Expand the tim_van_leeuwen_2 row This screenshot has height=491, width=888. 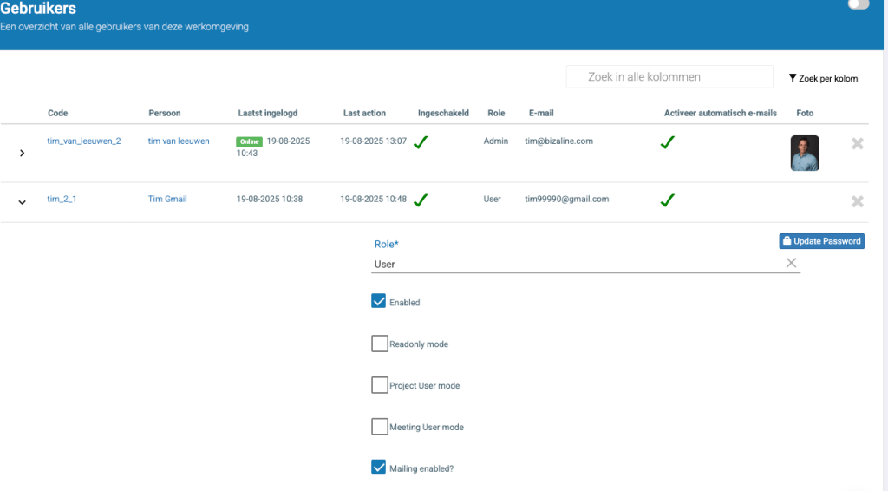click(22, 153)
